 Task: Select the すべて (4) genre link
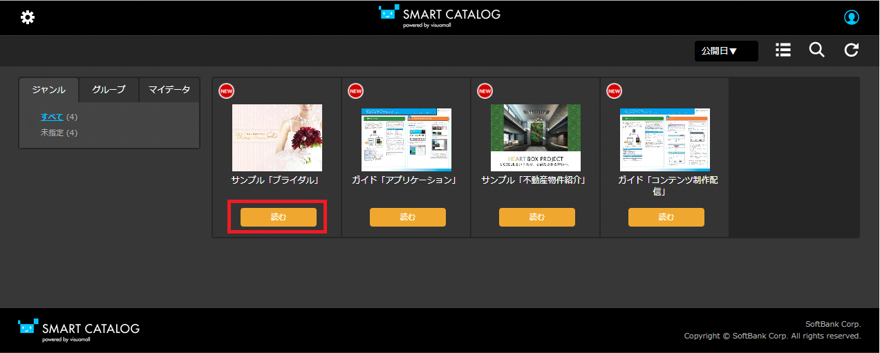click(52, 116)
